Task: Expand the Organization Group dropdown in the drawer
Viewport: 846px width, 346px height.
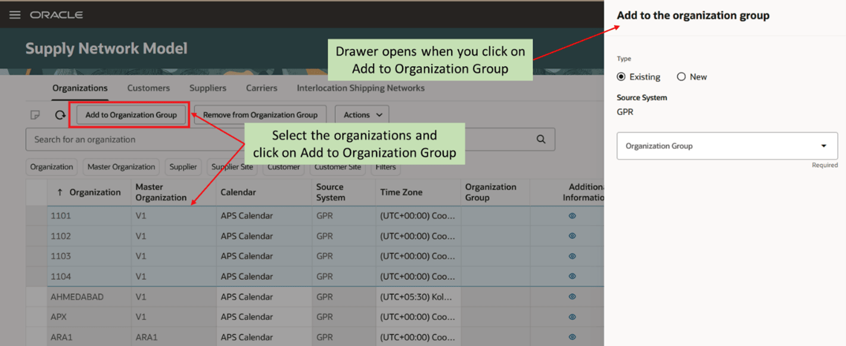Action: [x=824, y=145]
